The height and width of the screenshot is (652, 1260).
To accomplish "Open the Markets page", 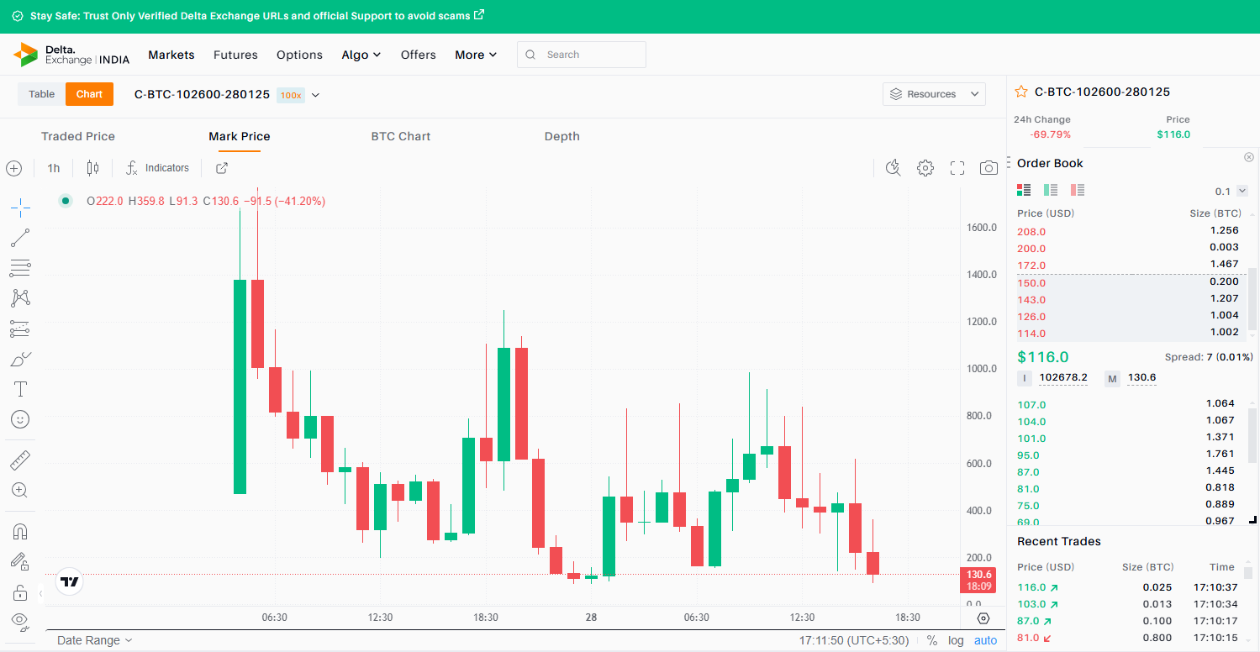I will (171, 55).
